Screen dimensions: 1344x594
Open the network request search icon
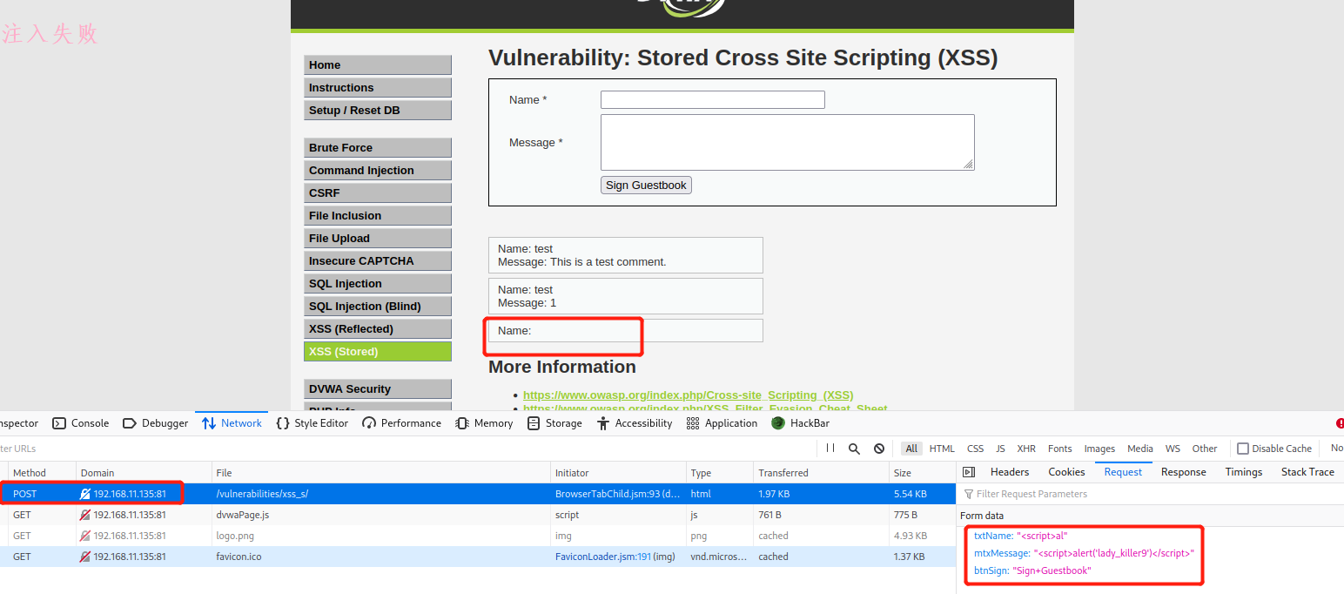point(855,449)
